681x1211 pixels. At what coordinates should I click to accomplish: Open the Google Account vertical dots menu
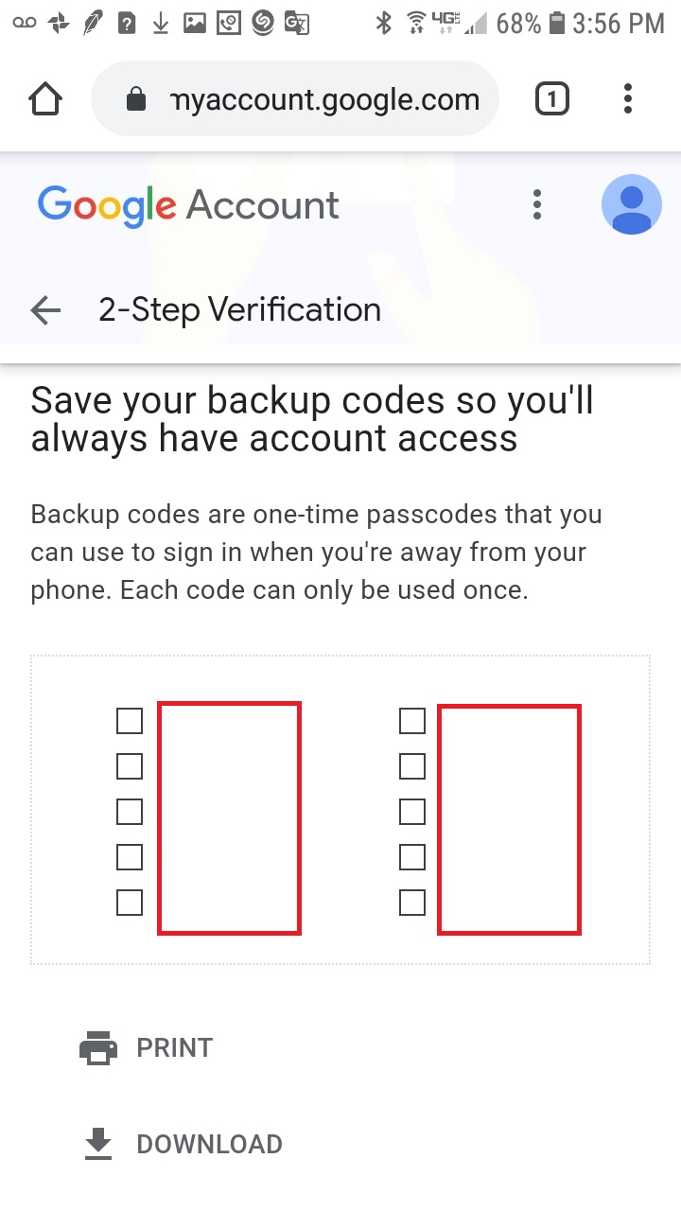pyautogui.click(x=536, y=204)
